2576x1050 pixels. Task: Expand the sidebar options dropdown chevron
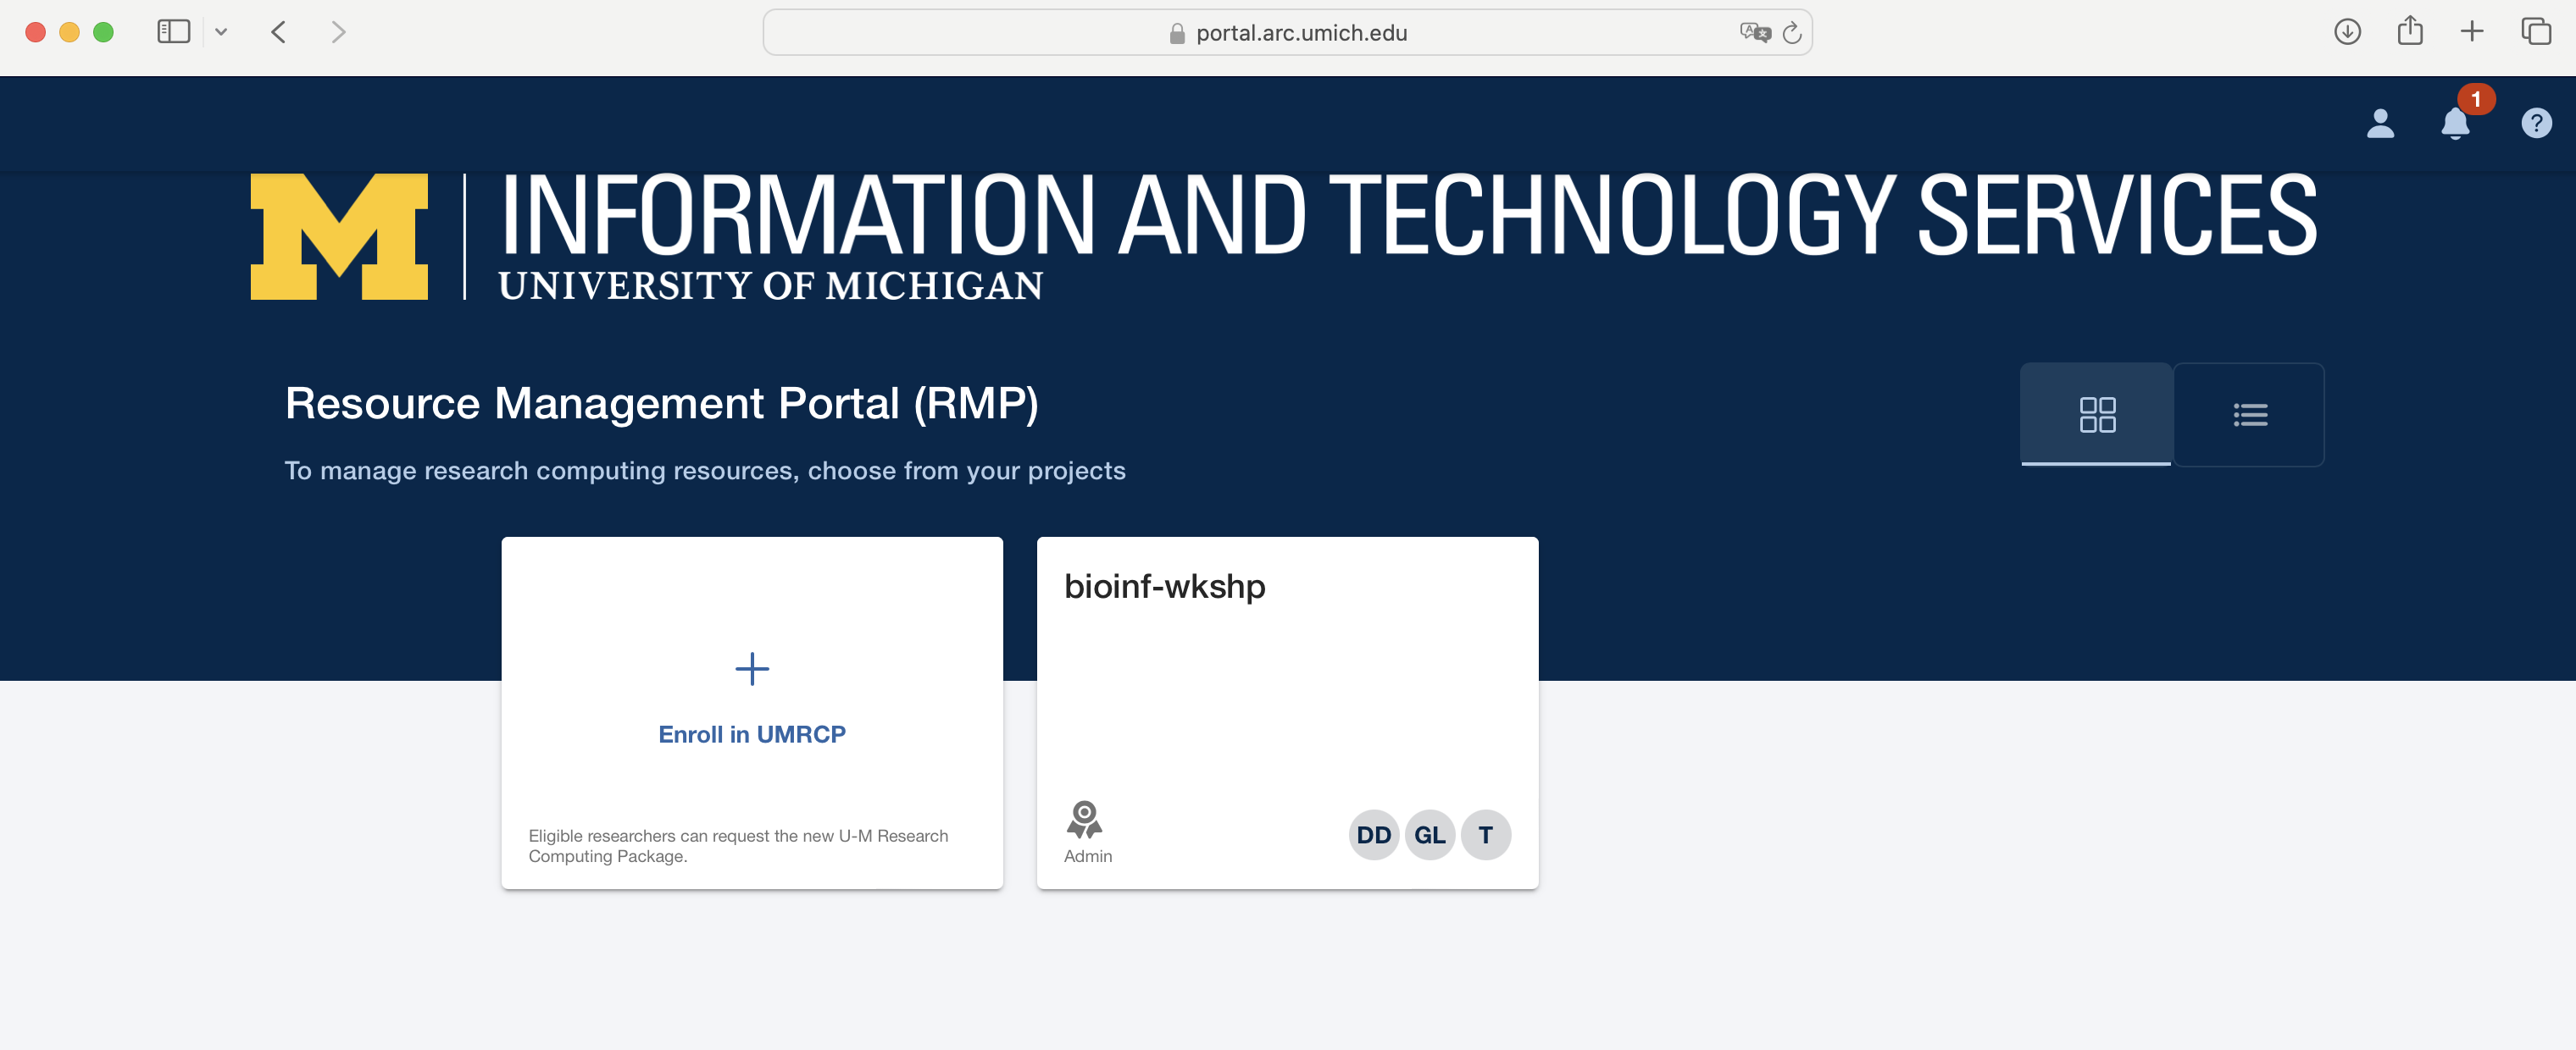[221, 32]
